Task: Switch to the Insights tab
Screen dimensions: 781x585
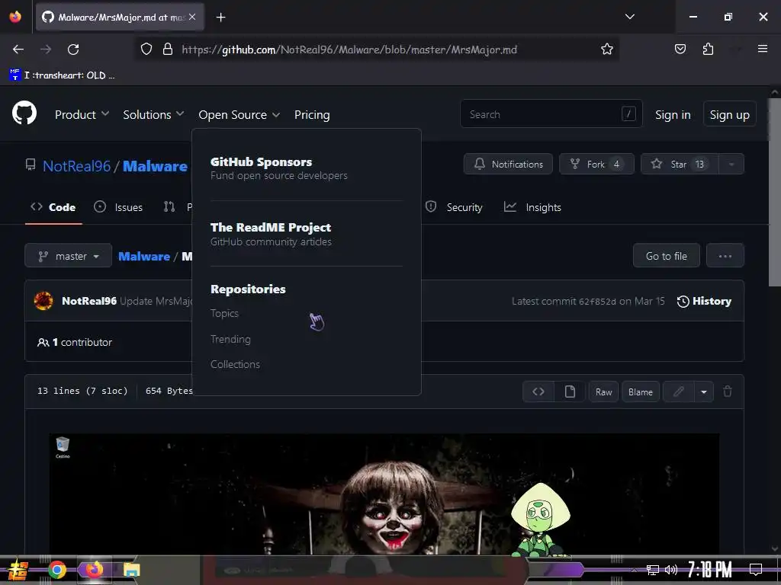Action: point(532,207)
